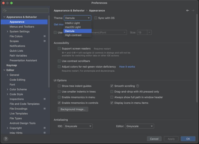Click the project-level icon beside Inspections

[45, 99]
